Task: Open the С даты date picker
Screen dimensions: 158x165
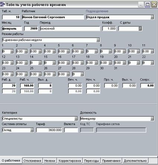Action: pos(140,28)
